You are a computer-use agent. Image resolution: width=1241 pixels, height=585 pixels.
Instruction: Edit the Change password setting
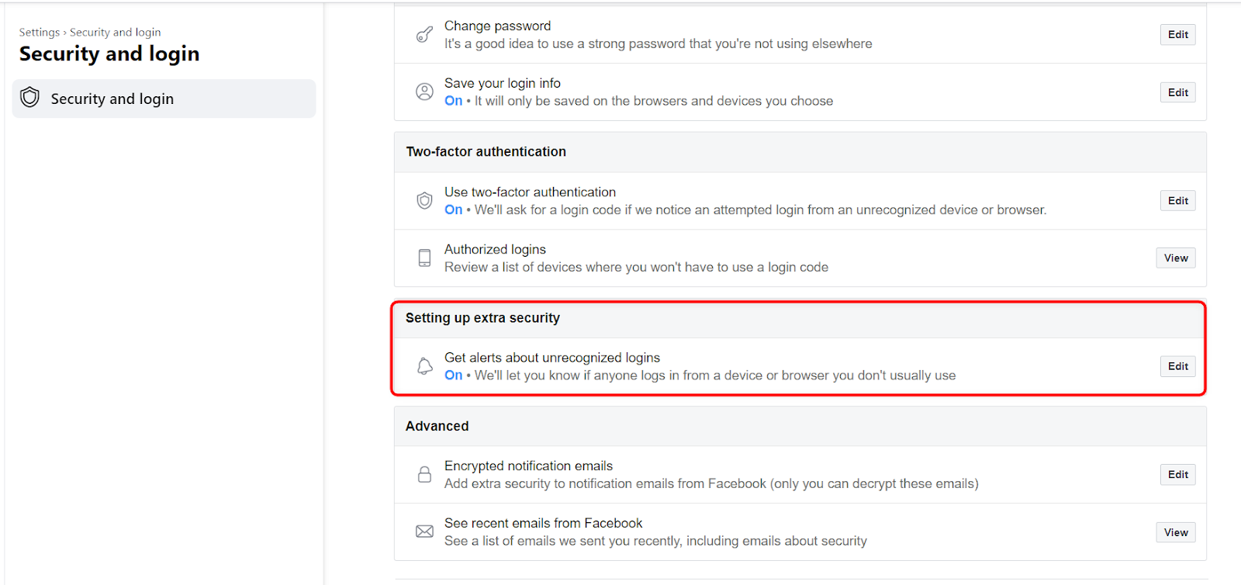[1177, 34]
